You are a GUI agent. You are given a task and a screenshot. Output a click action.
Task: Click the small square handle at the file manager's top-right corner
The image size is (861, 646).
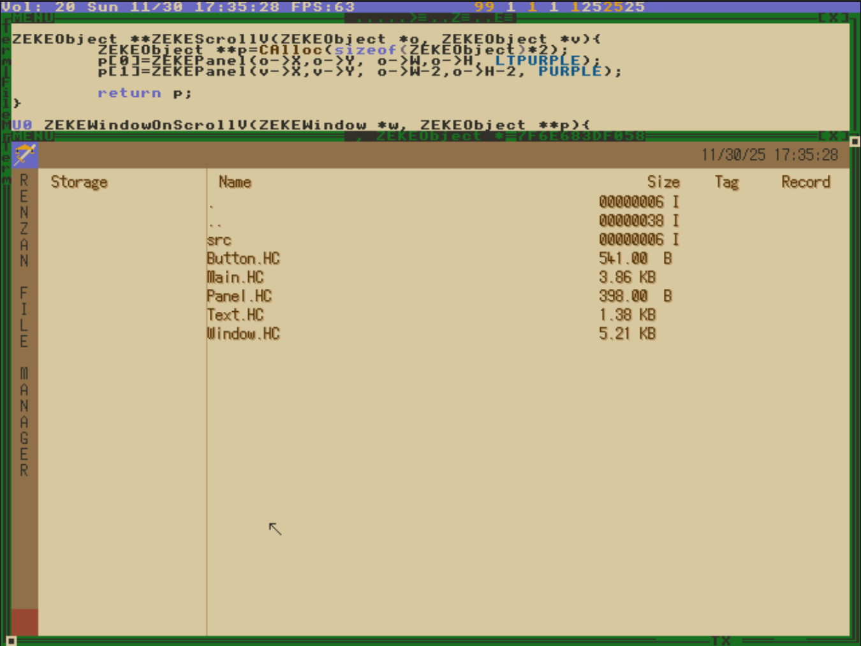855,142
